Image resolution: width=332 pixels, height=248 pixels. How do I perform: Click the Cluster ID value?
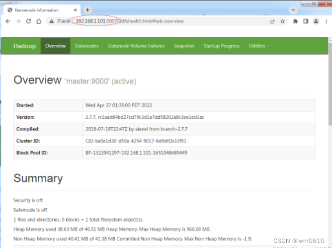tap(136, 141)
